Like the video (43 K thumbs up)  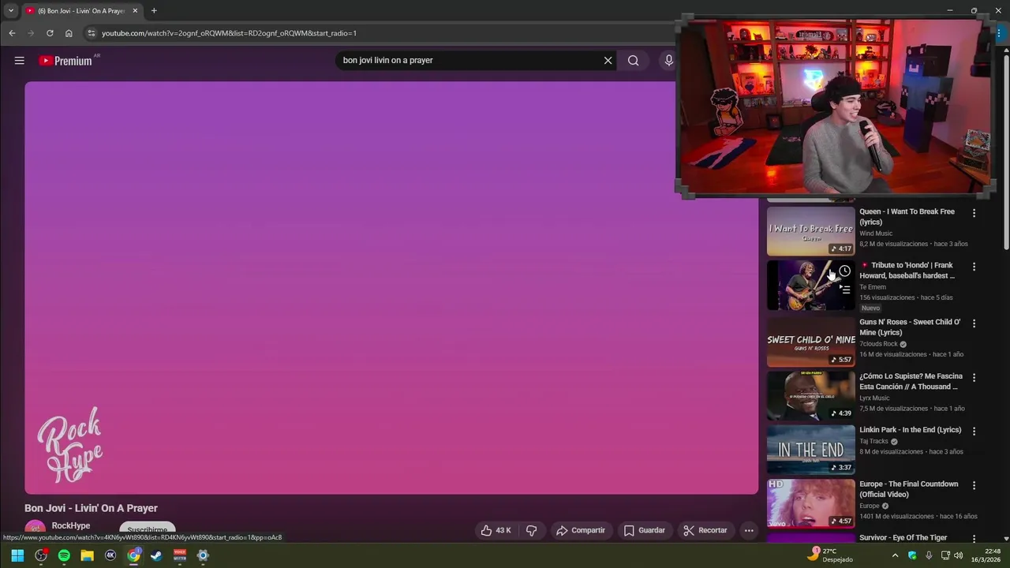(x=496, y=530)
